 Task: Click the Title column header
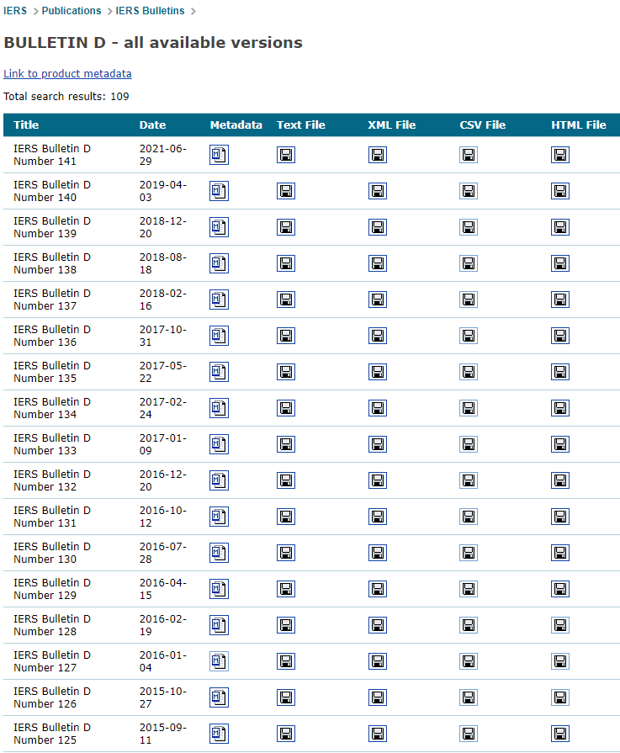tap(26, 125)
